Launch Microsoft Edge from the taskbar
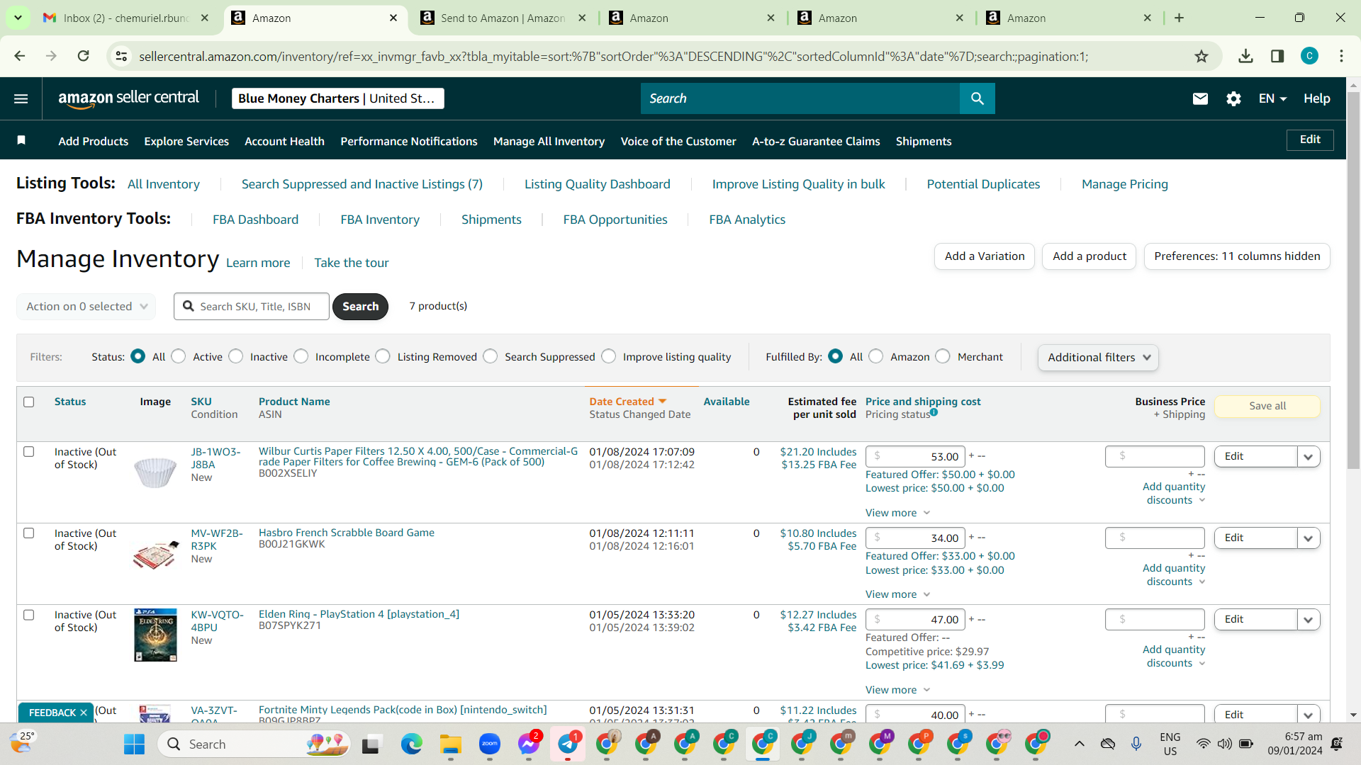This screenshot has height=765, width=1361. point(412,744)
